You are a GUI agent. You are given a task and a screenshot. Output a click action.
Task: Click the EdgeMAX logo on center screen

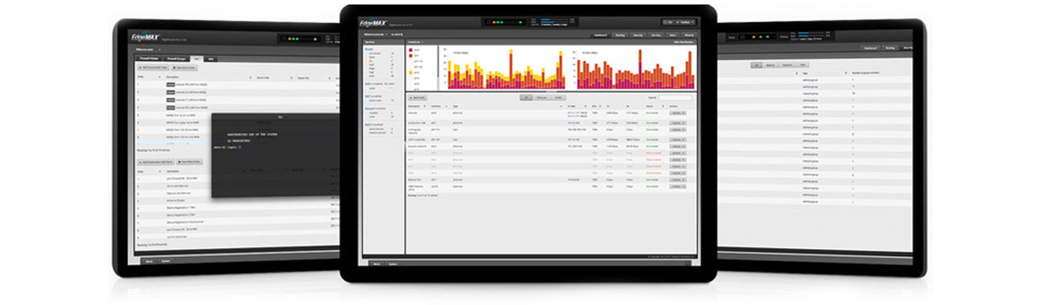373,23
